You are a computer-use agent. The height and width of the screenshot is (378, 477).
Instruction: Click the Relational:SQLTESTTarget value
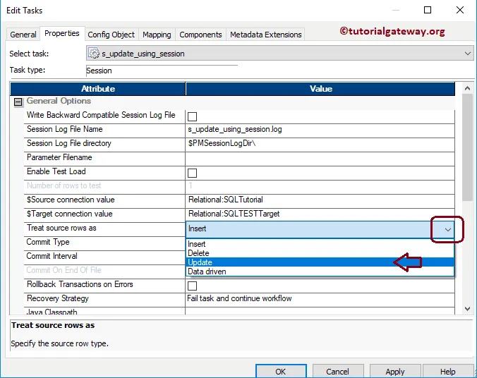pyautogui.click(x=320, y=214)
